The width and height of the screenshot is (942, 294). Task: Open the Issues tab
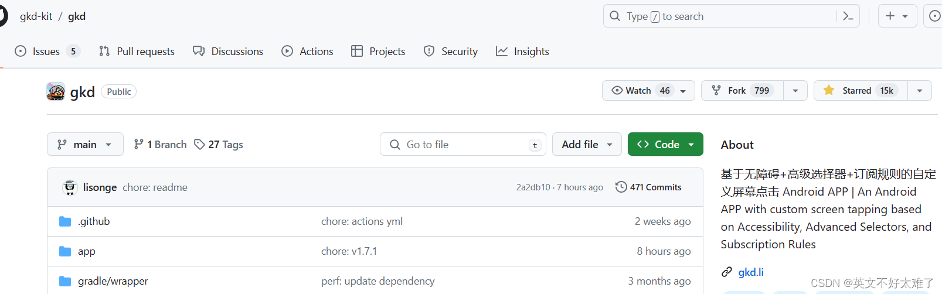click(47, 52)
